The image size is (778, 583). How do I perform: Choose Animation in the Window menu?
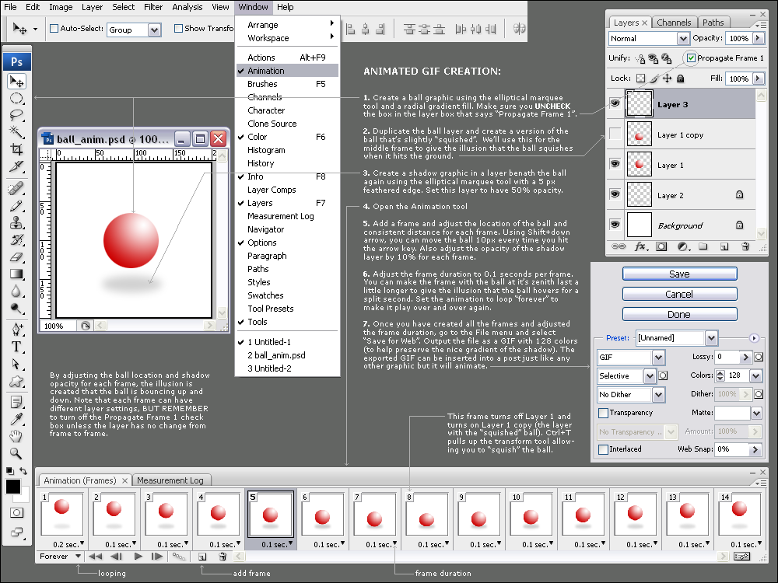point(287,71)
